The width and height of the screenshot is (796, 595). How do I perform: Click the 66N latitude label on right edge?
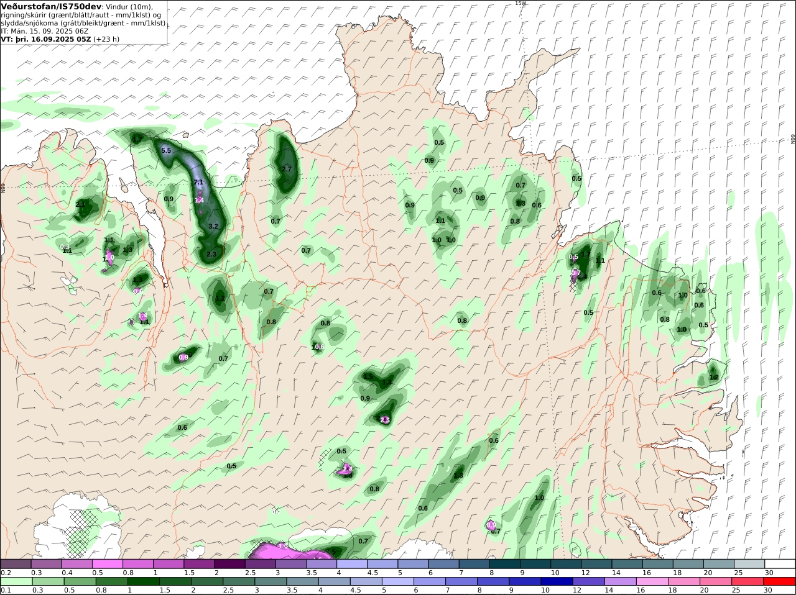point(793,139)
